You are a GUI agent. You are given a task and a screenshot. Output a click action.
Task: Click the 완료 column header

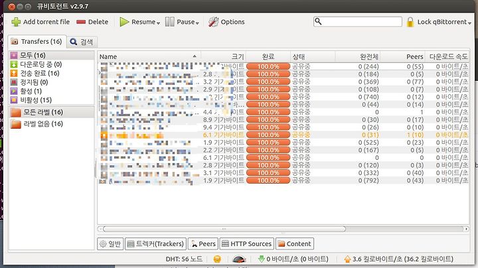(268, 56)
